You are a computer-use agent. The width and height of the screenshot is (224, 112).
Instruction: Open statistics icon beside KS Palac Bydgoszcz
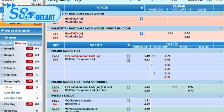coord(128,60)
